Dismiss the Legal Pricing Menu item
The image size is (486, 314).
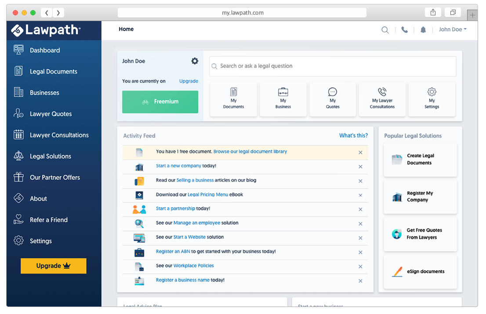pyautogui.click(x=360, y=195)
